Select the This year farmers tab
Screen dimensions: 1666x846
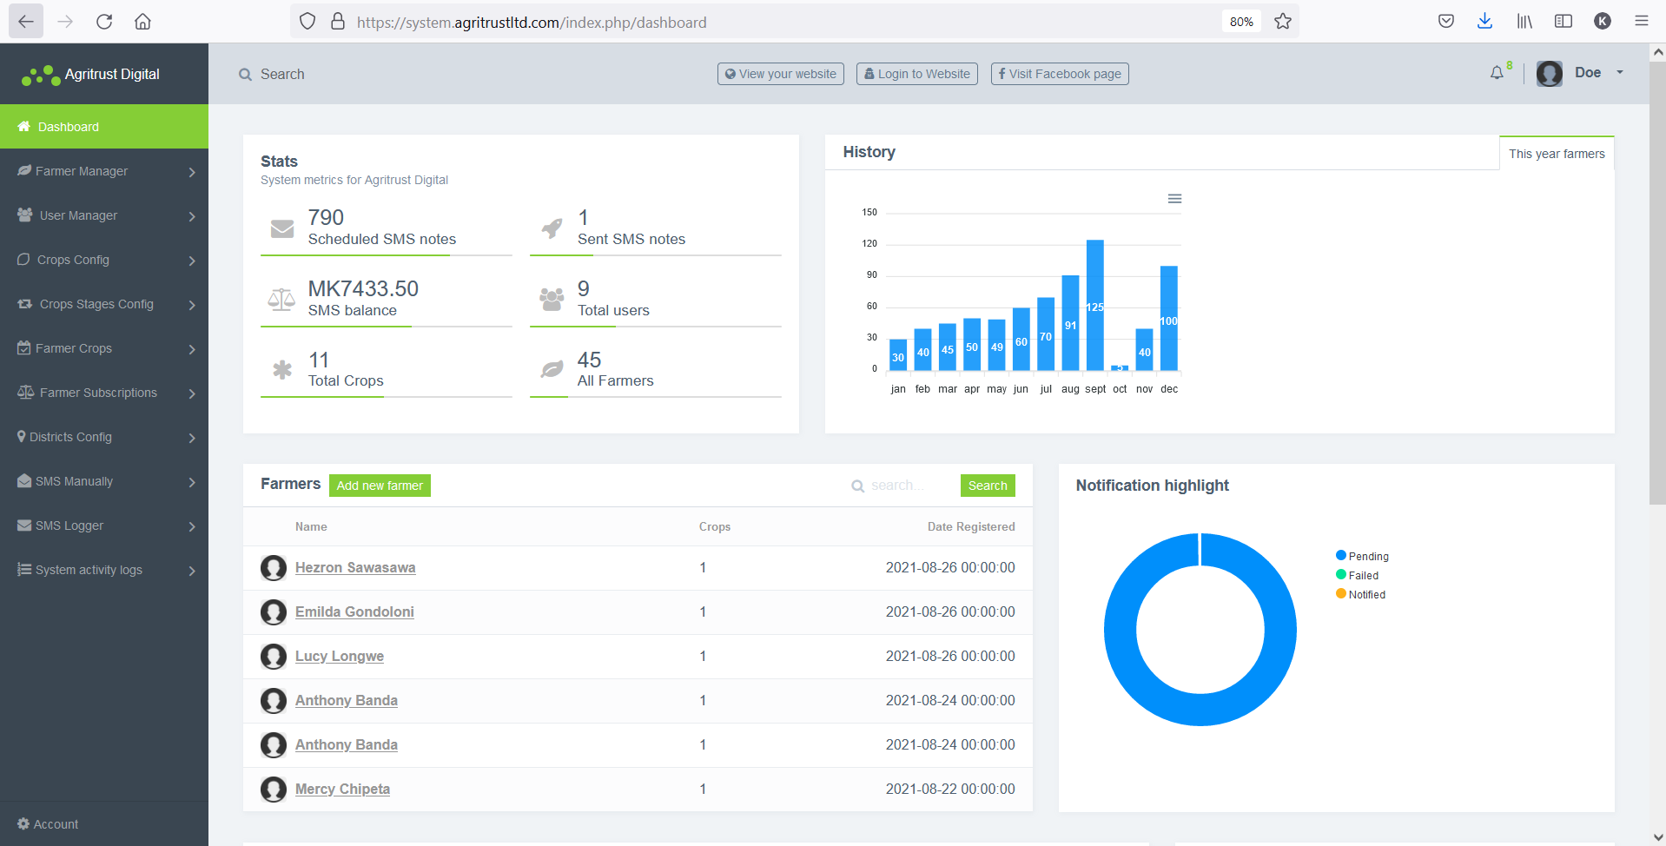pyautogui.click(x=1557, y=154)
